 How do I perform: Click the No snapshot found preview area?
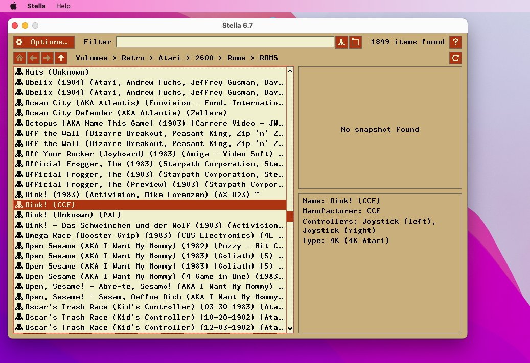click(380, 128)
